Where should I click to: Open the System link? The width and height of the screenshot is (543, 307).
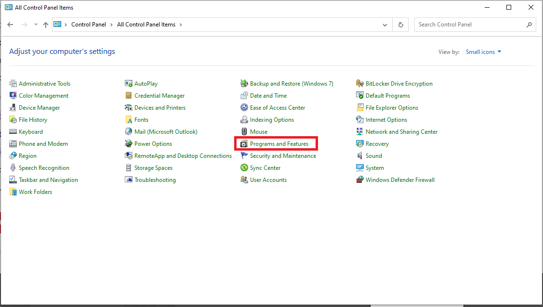coord(375,168)
